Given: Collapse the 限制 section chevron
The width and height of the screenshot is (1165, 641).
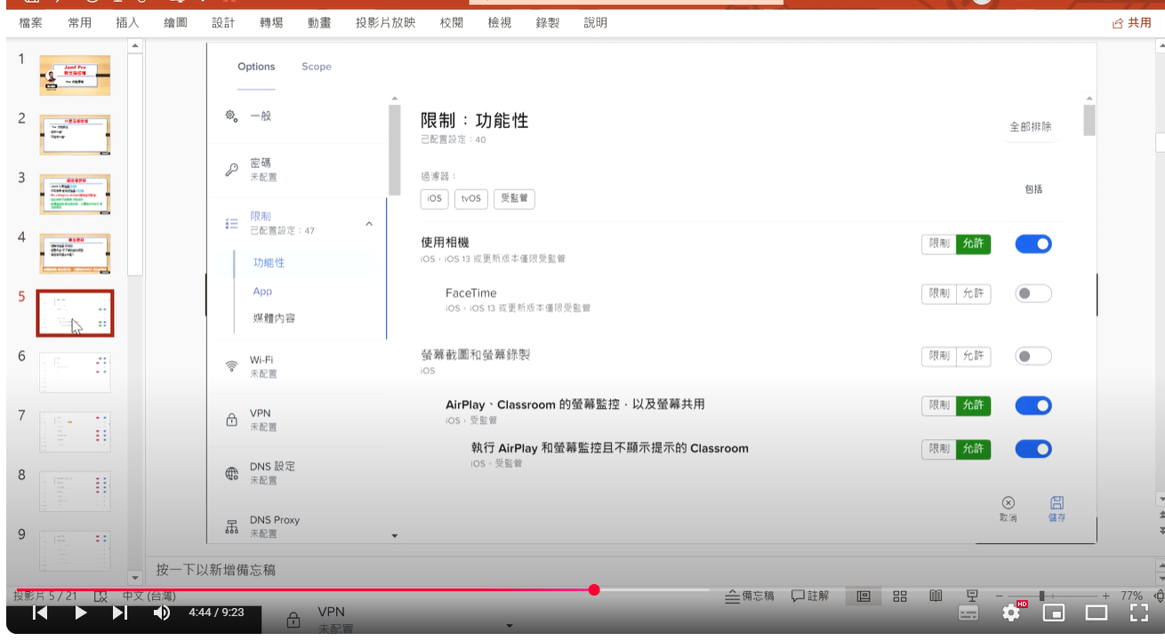Looking at the screenshot, I should click(369, 224).
